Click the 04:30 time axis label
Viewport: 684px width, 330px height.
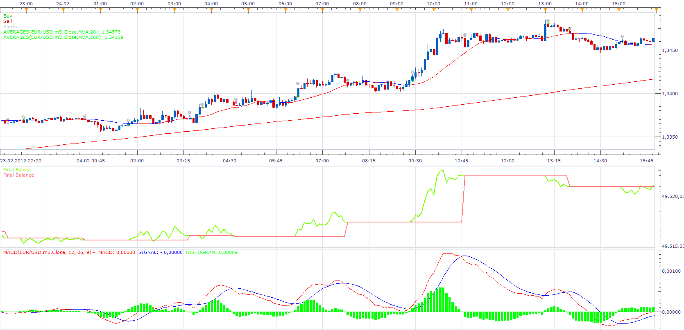(229, 161)
